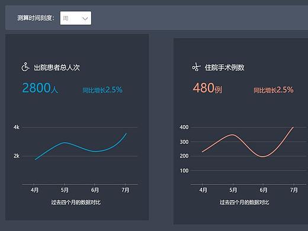Click 5月 on the discharge chart axis
This screenshot has width=308, height=231.
click(x=65, y=190)
